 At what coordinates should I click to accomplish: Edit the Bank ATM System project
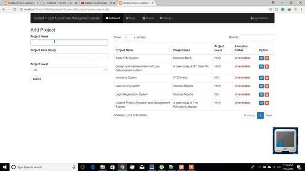pyautogui.click(x=261, y=58)
